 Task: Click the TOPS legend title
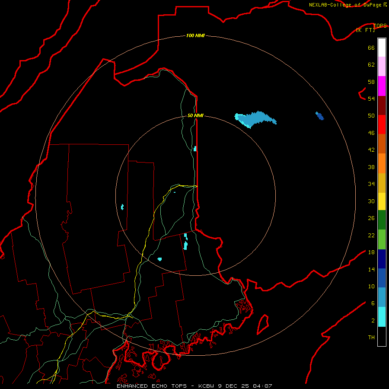(380, 26)
